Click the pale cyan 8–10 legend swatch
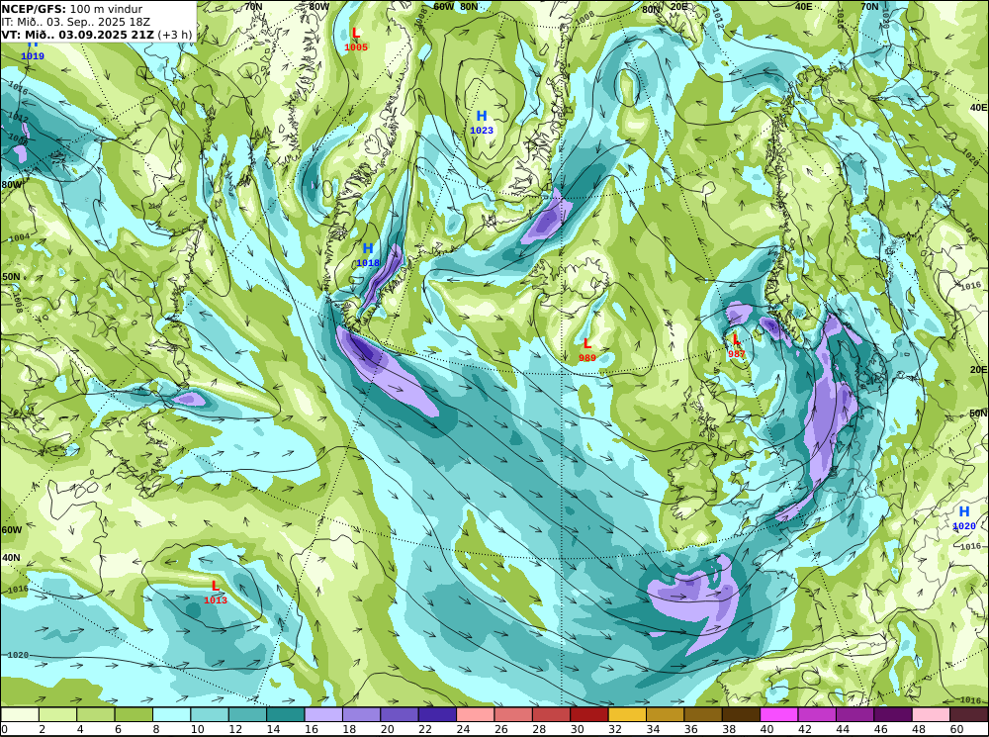 pos(171,714)
